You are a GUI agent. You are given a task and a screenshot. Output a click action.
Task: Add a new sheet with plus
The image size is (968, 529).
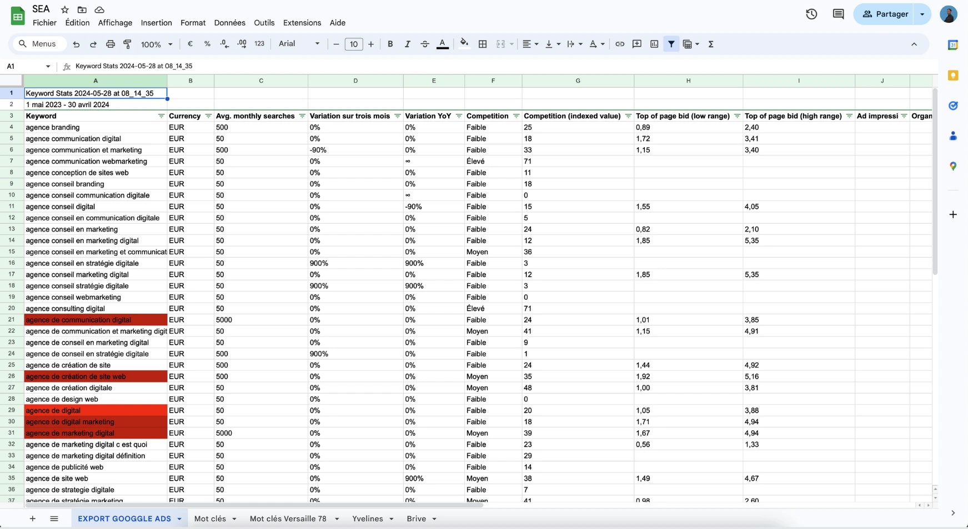point(33,518)
